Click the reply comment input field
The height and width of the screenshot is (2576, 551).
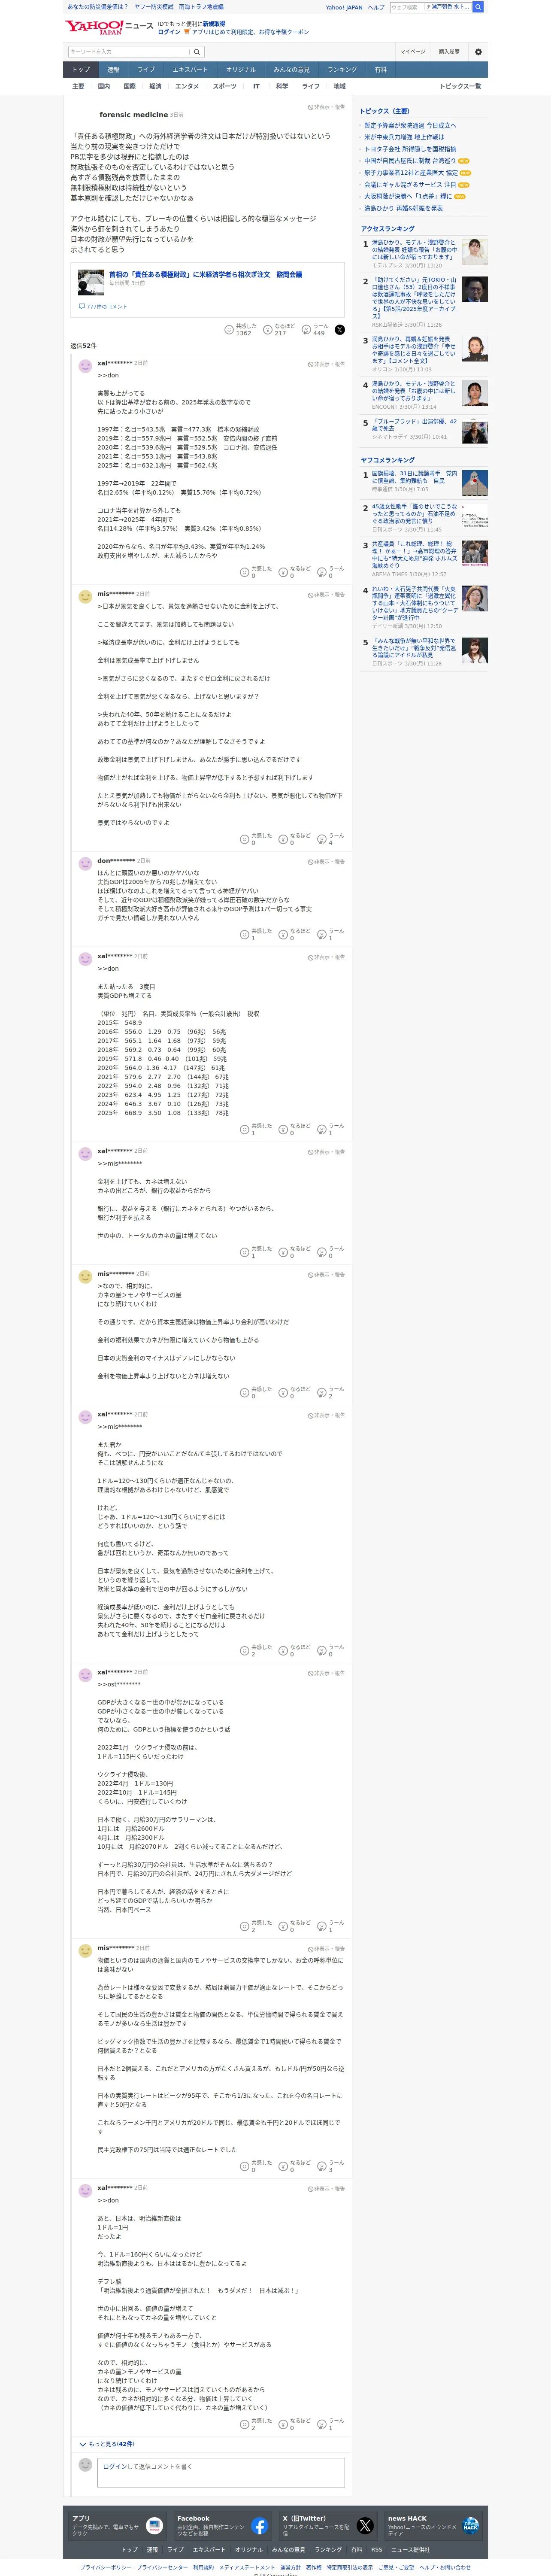tap(221, 2472)
